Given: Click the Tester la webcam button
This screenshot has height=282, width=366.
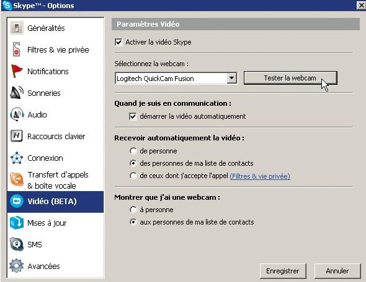Looking at the screenshot, I should pos(290,78).
